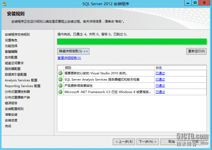
Task: Select 安装配置规则 step in sidebar
Action: click(14, 109)
